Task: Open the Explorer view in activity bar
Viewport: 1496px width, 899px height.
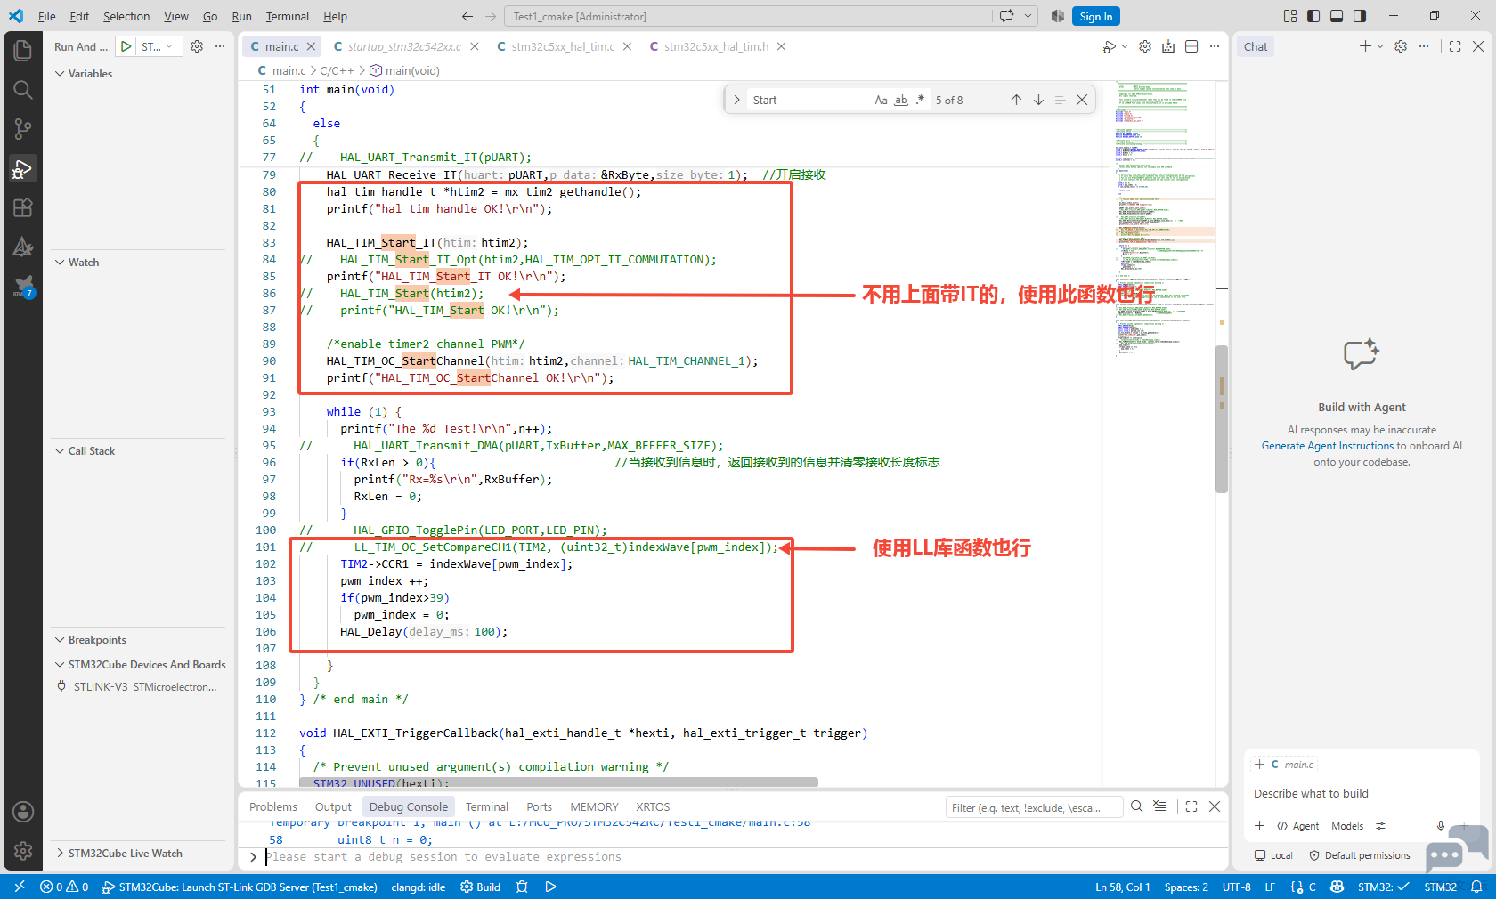Action: [x=23, y=50]
